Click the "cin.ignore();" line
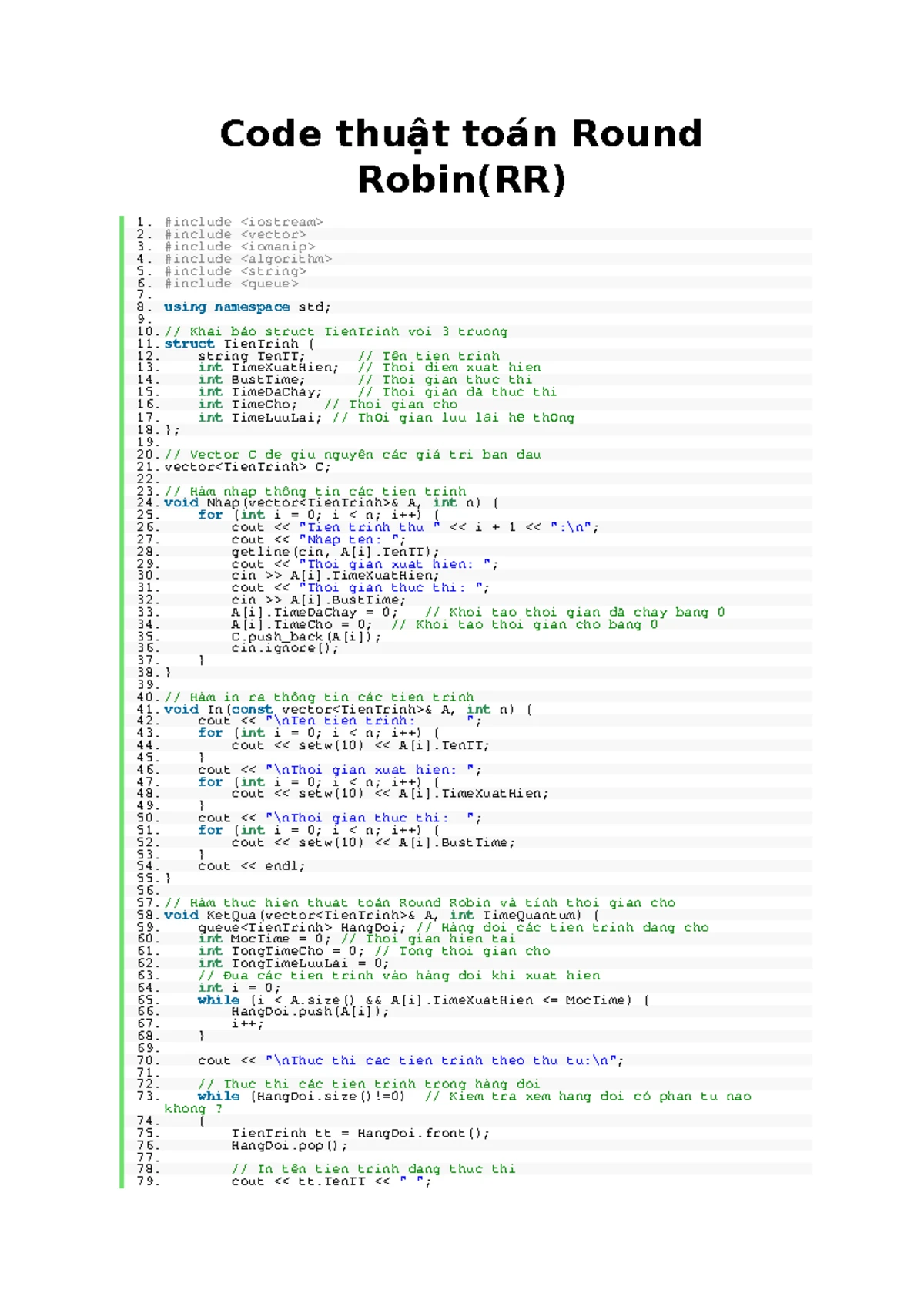Screen dimensions: 924x1307 point(285,648)
